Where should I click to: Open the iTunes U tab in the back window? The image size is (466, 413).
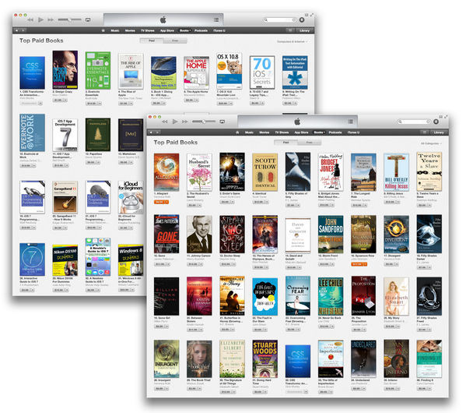219,30
